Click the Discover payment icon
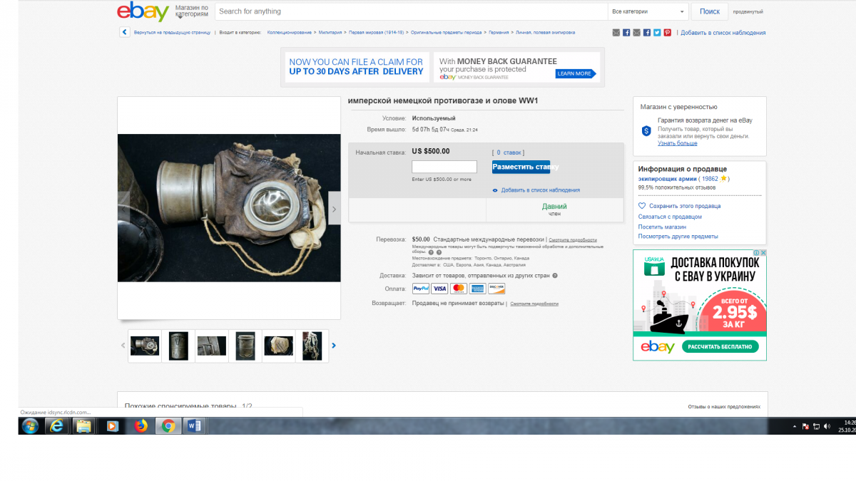The width and height of the screenshot is (856, 481). [x=496, y=289]
